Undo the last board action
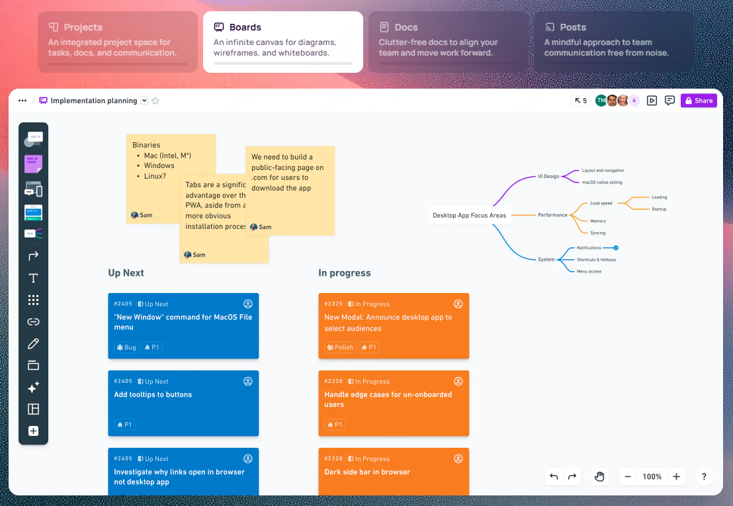This screenshot has width=733, height=506. tap(554, 476)
